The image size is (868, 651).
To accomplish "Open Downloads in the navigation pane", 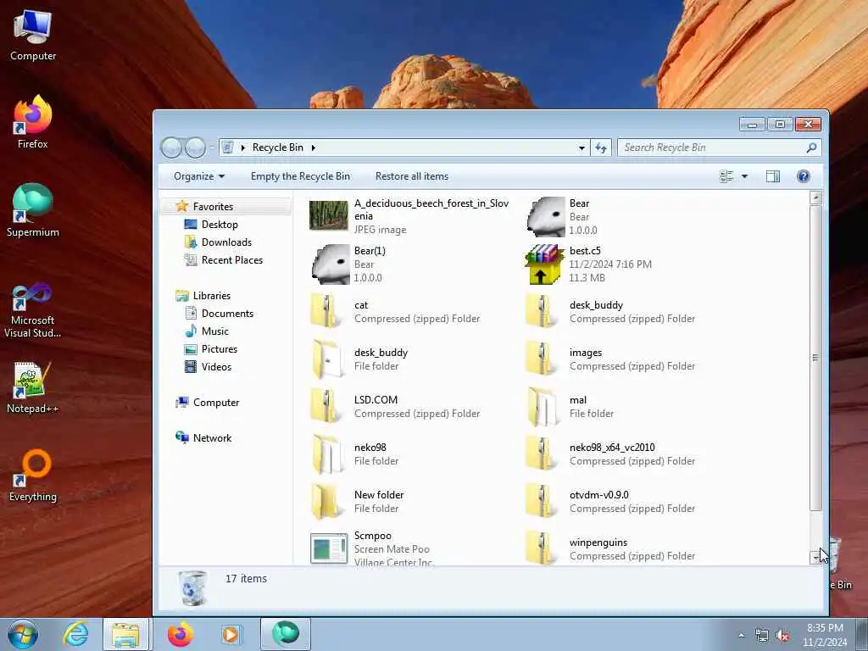I will click(x=226, y=242).
